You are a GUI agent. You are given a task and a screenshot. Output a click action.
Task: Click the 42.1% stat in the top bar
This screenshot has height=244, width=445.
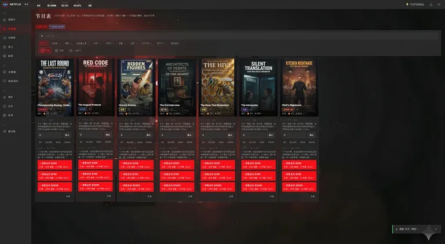(65, 5)
